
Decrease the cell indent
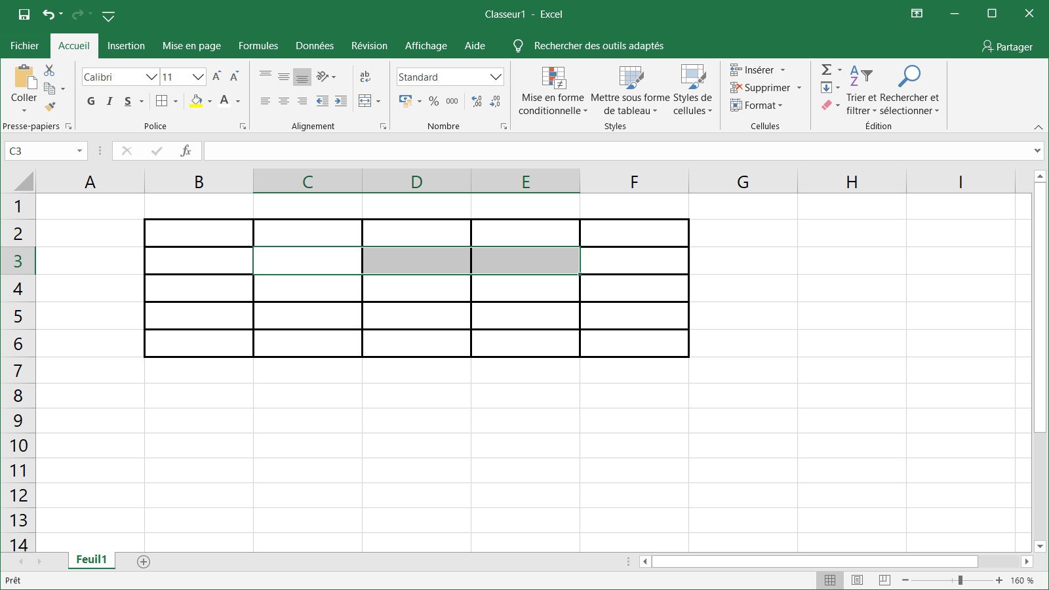[x=323, y=101]
